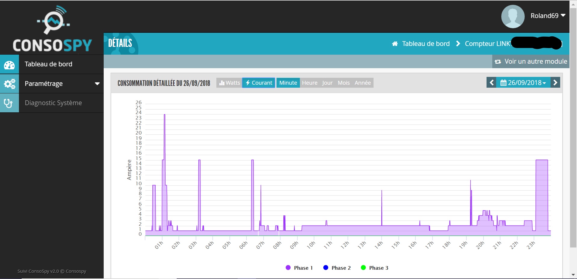Toggle Courant display mode

pyautogui.click(x=259, y=83)
